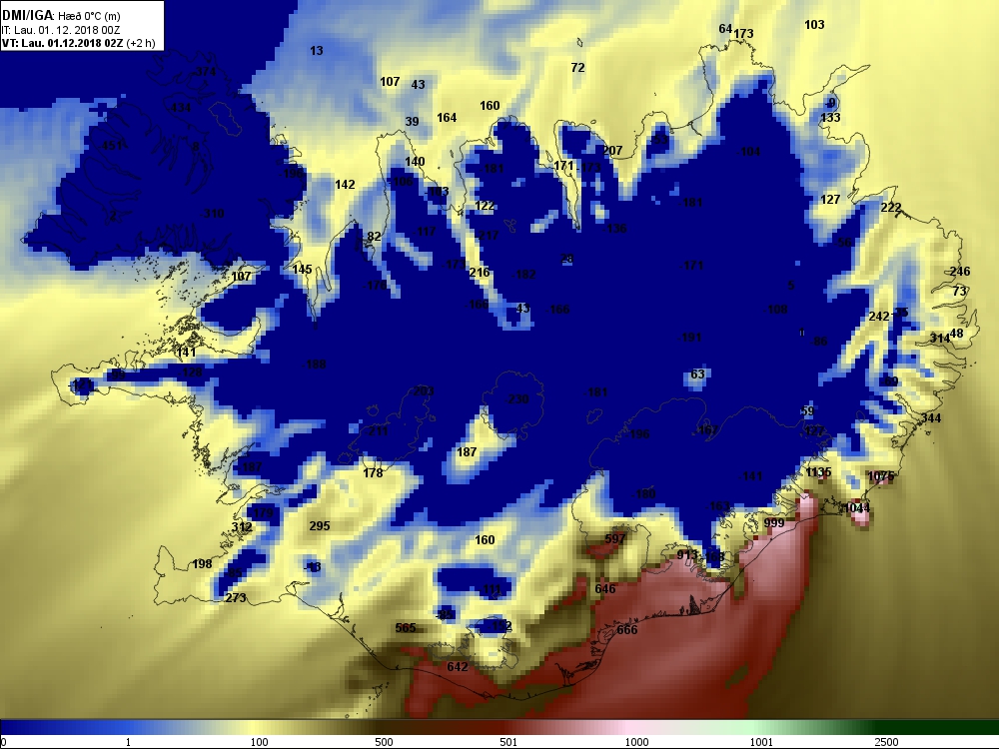Click the map value '565'
The height and width of the screenshot is (749, 999).
(x=406, y=628)
